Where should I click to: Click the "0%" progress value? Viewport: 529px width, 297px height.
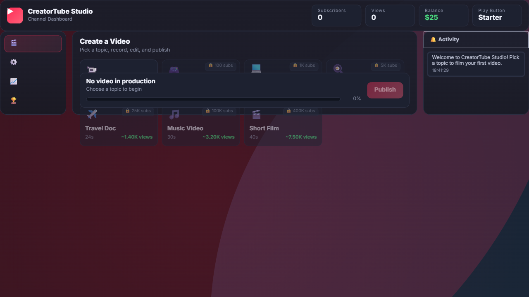pyautogui.click(x=357, y=99)
